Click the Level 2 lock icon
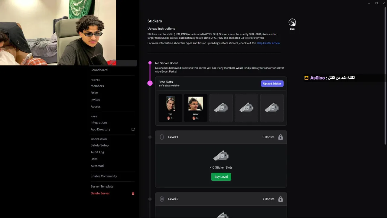The height and width of the screenshot is (218, 387). point(281,199)
